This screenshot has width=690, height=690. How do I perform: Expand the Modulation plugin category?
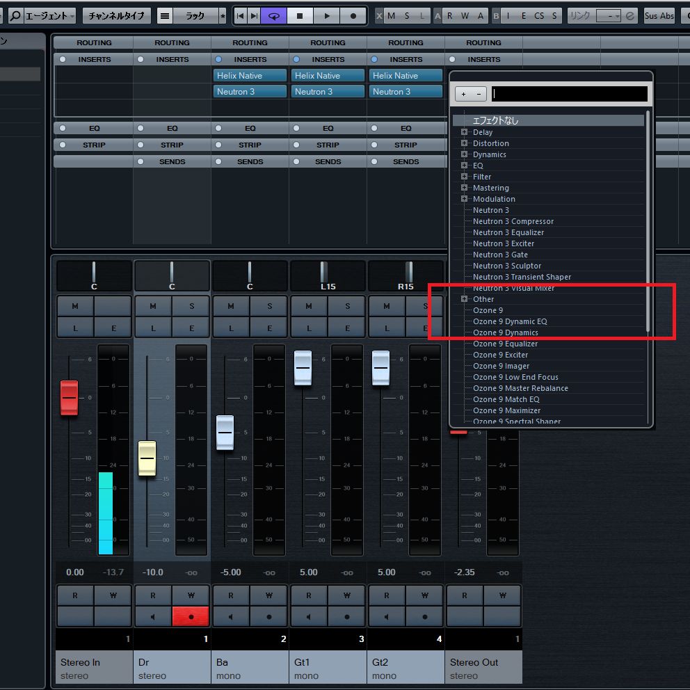(464, 198)
